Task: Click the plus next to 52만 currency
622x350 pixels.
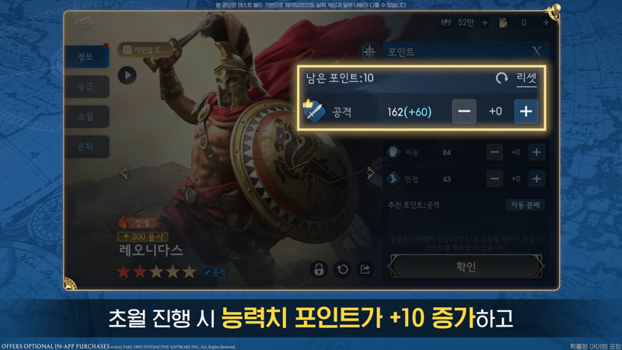Action: [484, 23]
